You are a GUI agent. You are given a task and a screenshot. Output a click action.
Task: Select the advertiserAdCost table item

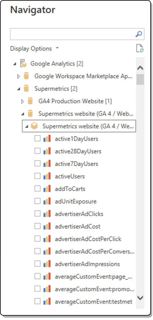(x=78, y=226)
